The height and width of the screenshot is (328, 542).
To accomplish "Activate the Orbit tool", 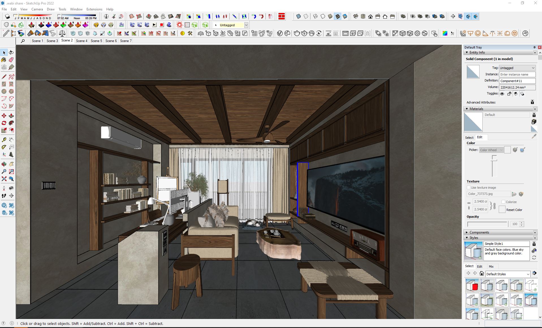I will point(4,164).
